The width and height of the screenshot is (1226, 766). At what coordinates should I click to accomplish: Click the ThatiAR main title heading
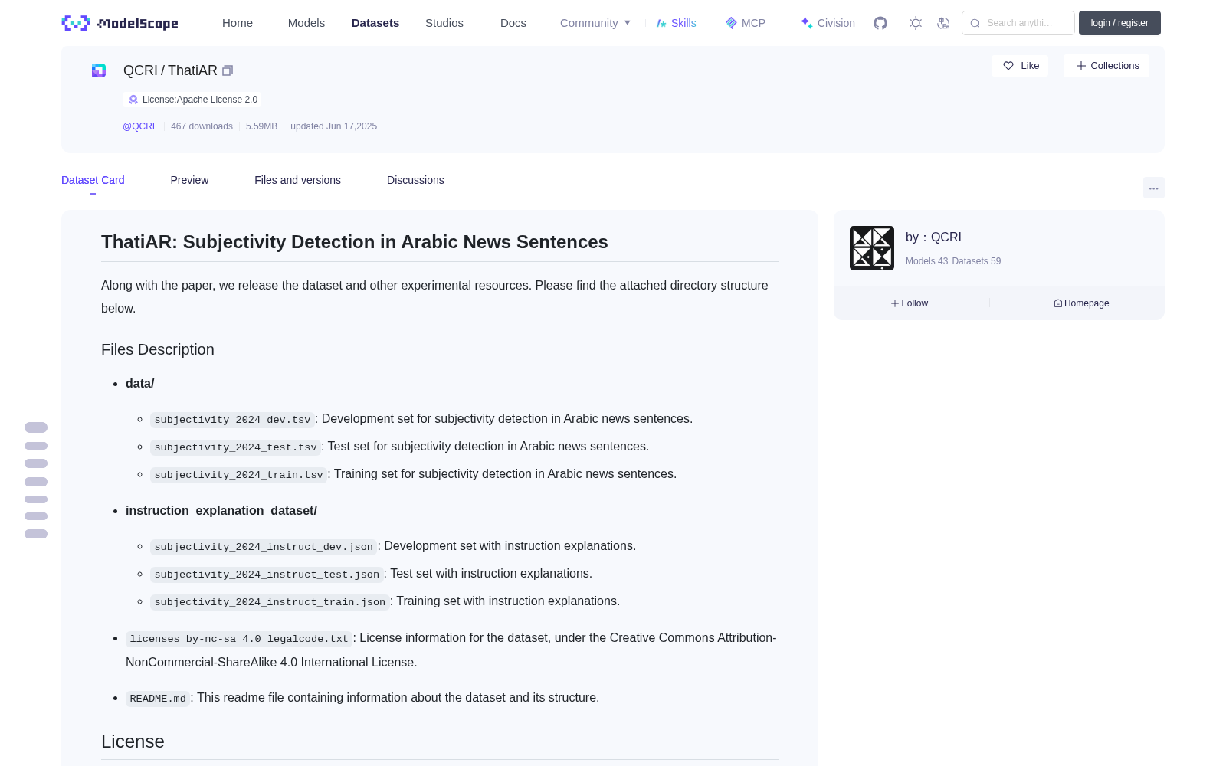click(355, 242)
